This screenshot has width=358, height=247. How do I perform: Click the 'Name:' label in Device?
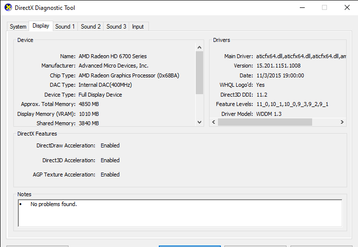[68, 56]
